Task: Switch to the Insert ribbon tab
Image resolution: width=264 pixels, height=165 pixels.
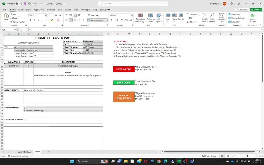Action: click(20, 10)
